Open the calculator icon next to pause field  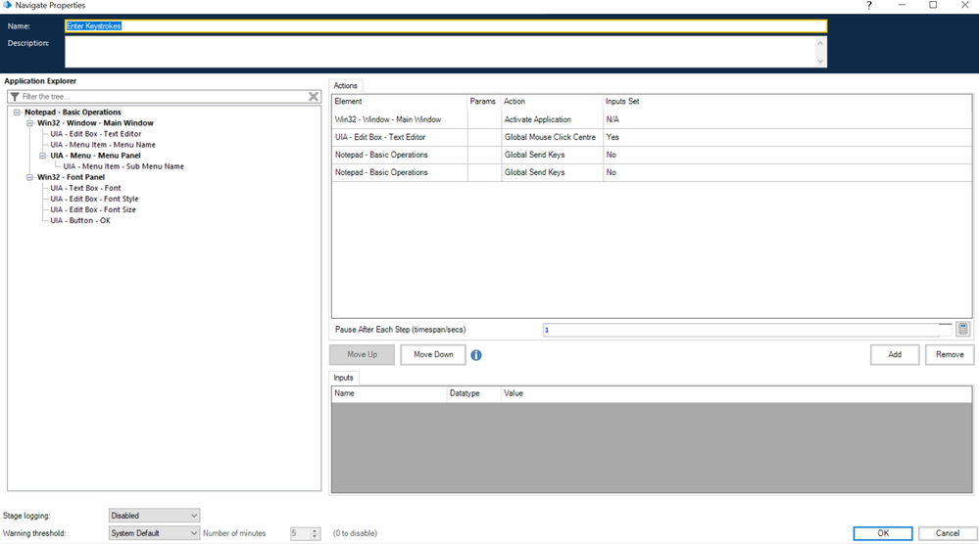coord(962,330)
